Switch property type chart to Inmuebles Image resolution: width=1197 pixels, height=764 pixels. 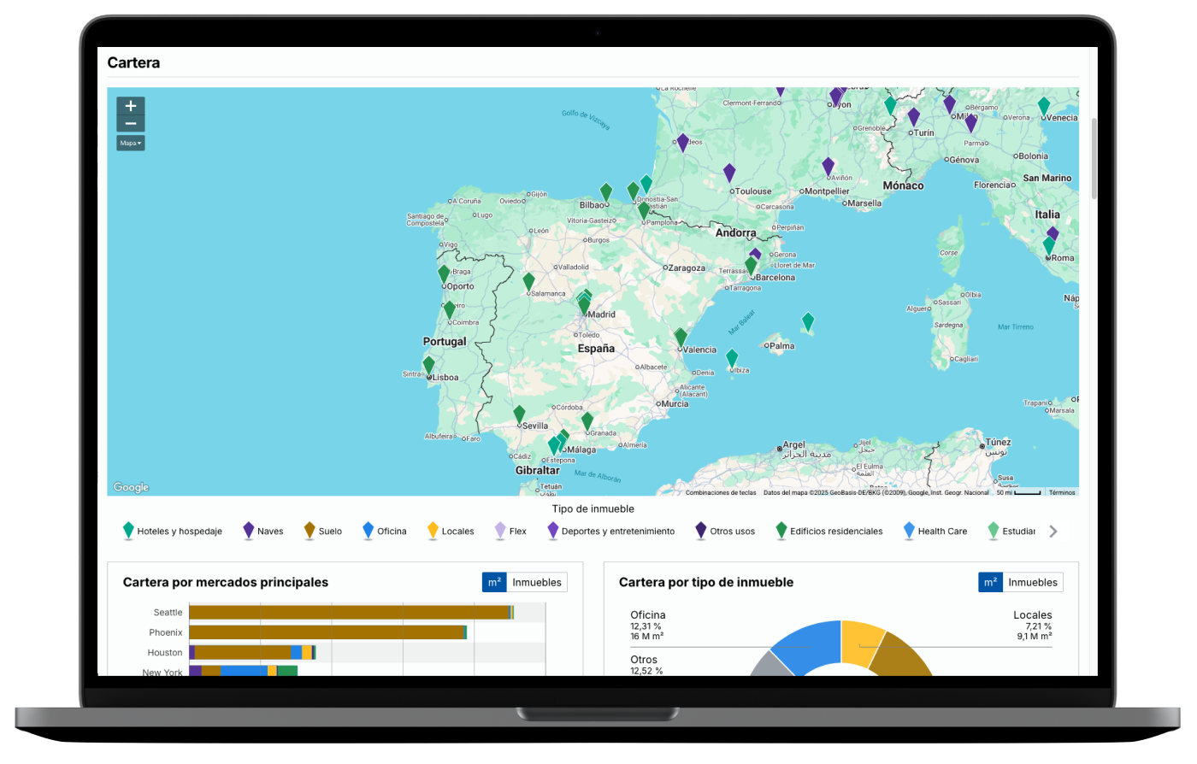click(1033, 583)
